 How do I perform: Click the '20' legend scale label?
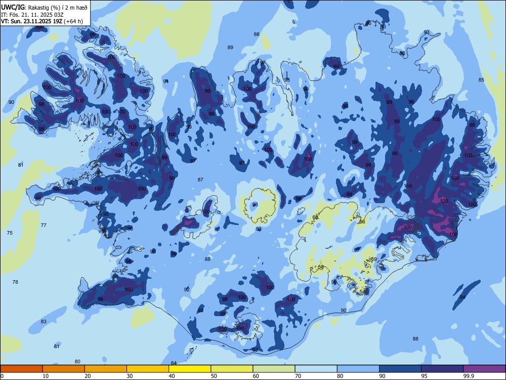click(x=88, y=376)
